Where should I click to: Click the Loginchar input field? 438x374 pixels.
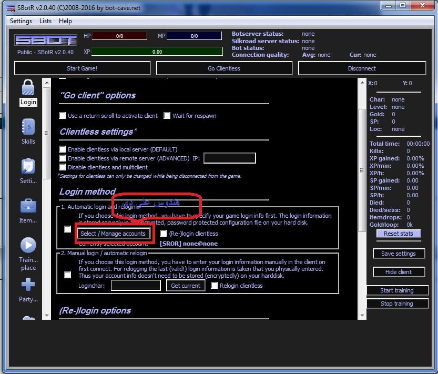pos(136,286)
